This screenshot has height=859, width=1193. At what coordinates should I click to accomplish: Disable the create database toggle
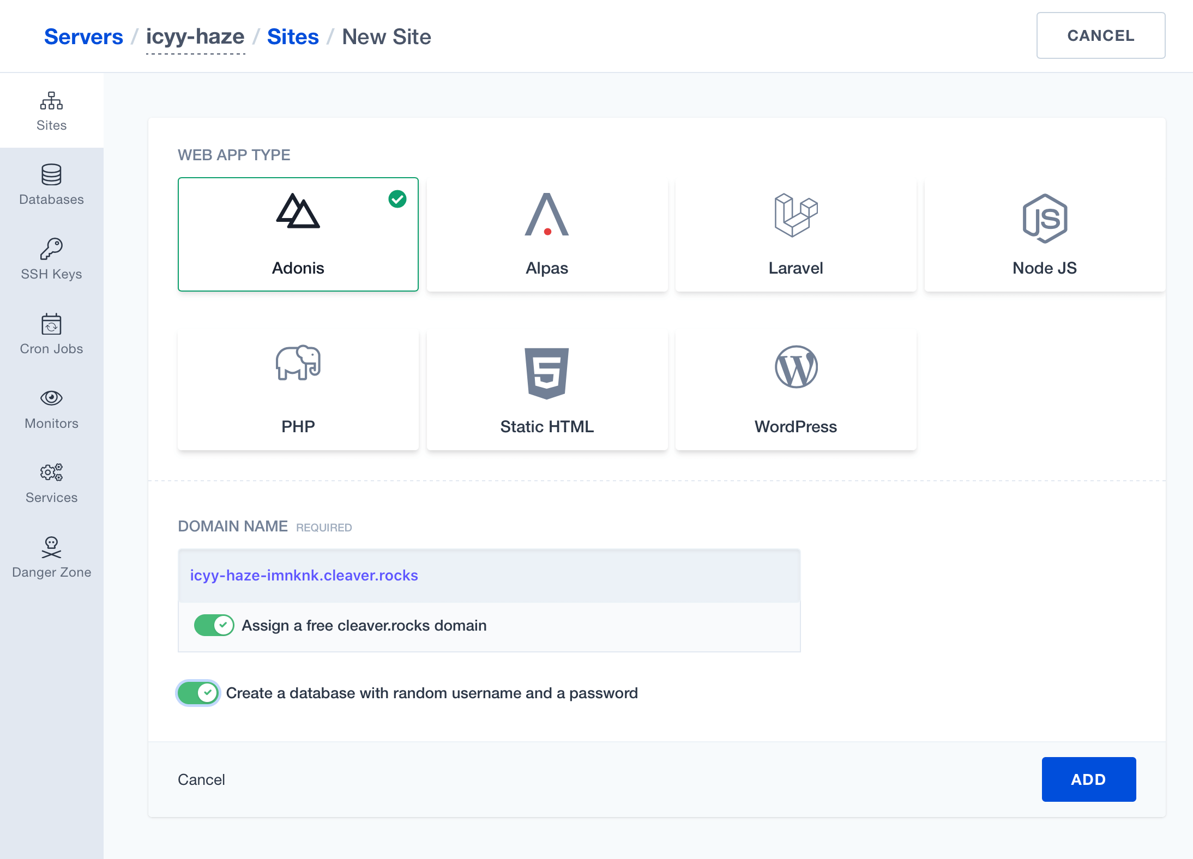(198, 693)
